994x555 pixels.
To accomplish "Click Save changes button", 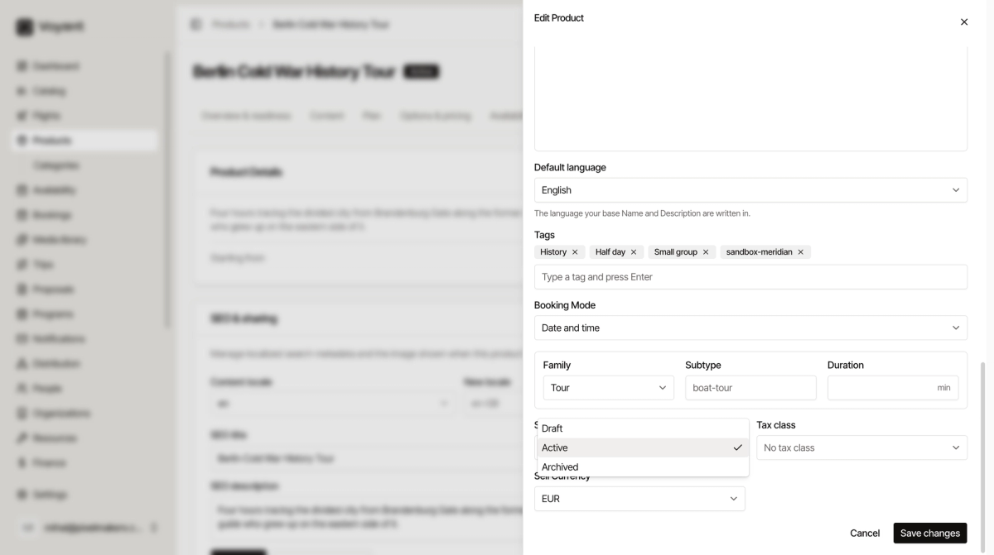I will click(930, 533).
